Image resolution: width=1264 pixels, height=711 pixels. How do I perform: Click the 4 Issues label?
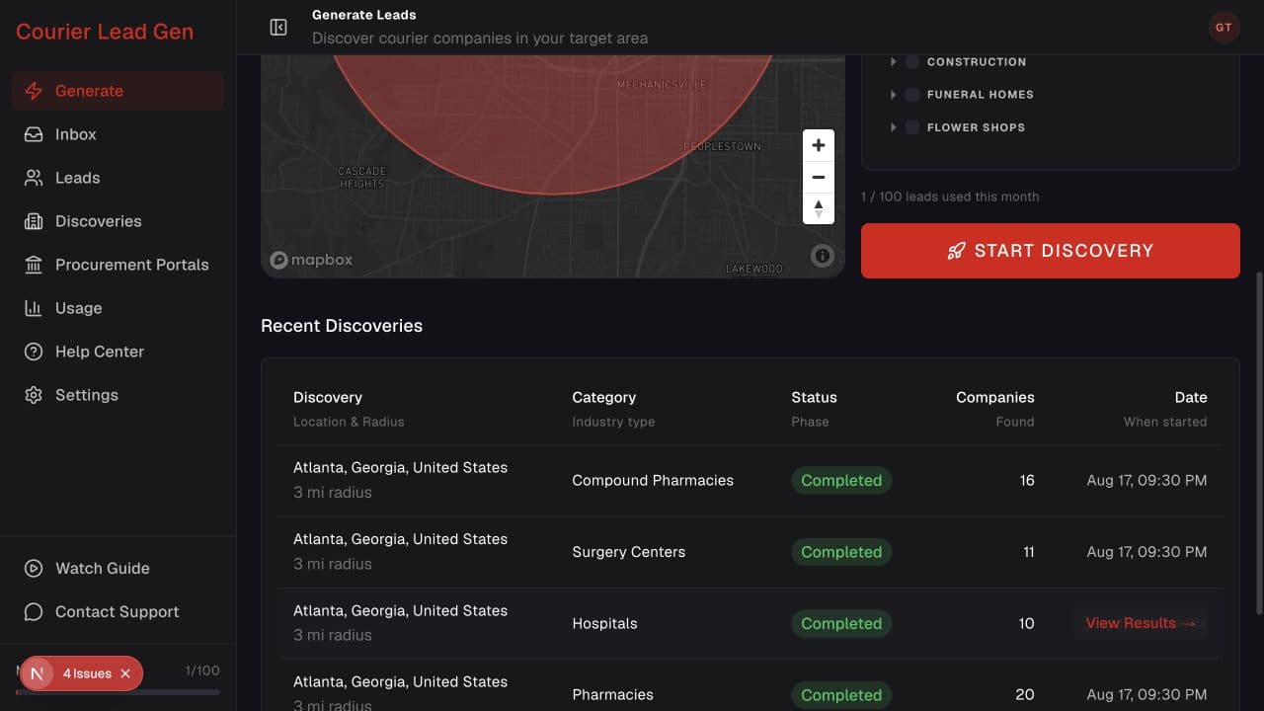(x=87, y=673)
